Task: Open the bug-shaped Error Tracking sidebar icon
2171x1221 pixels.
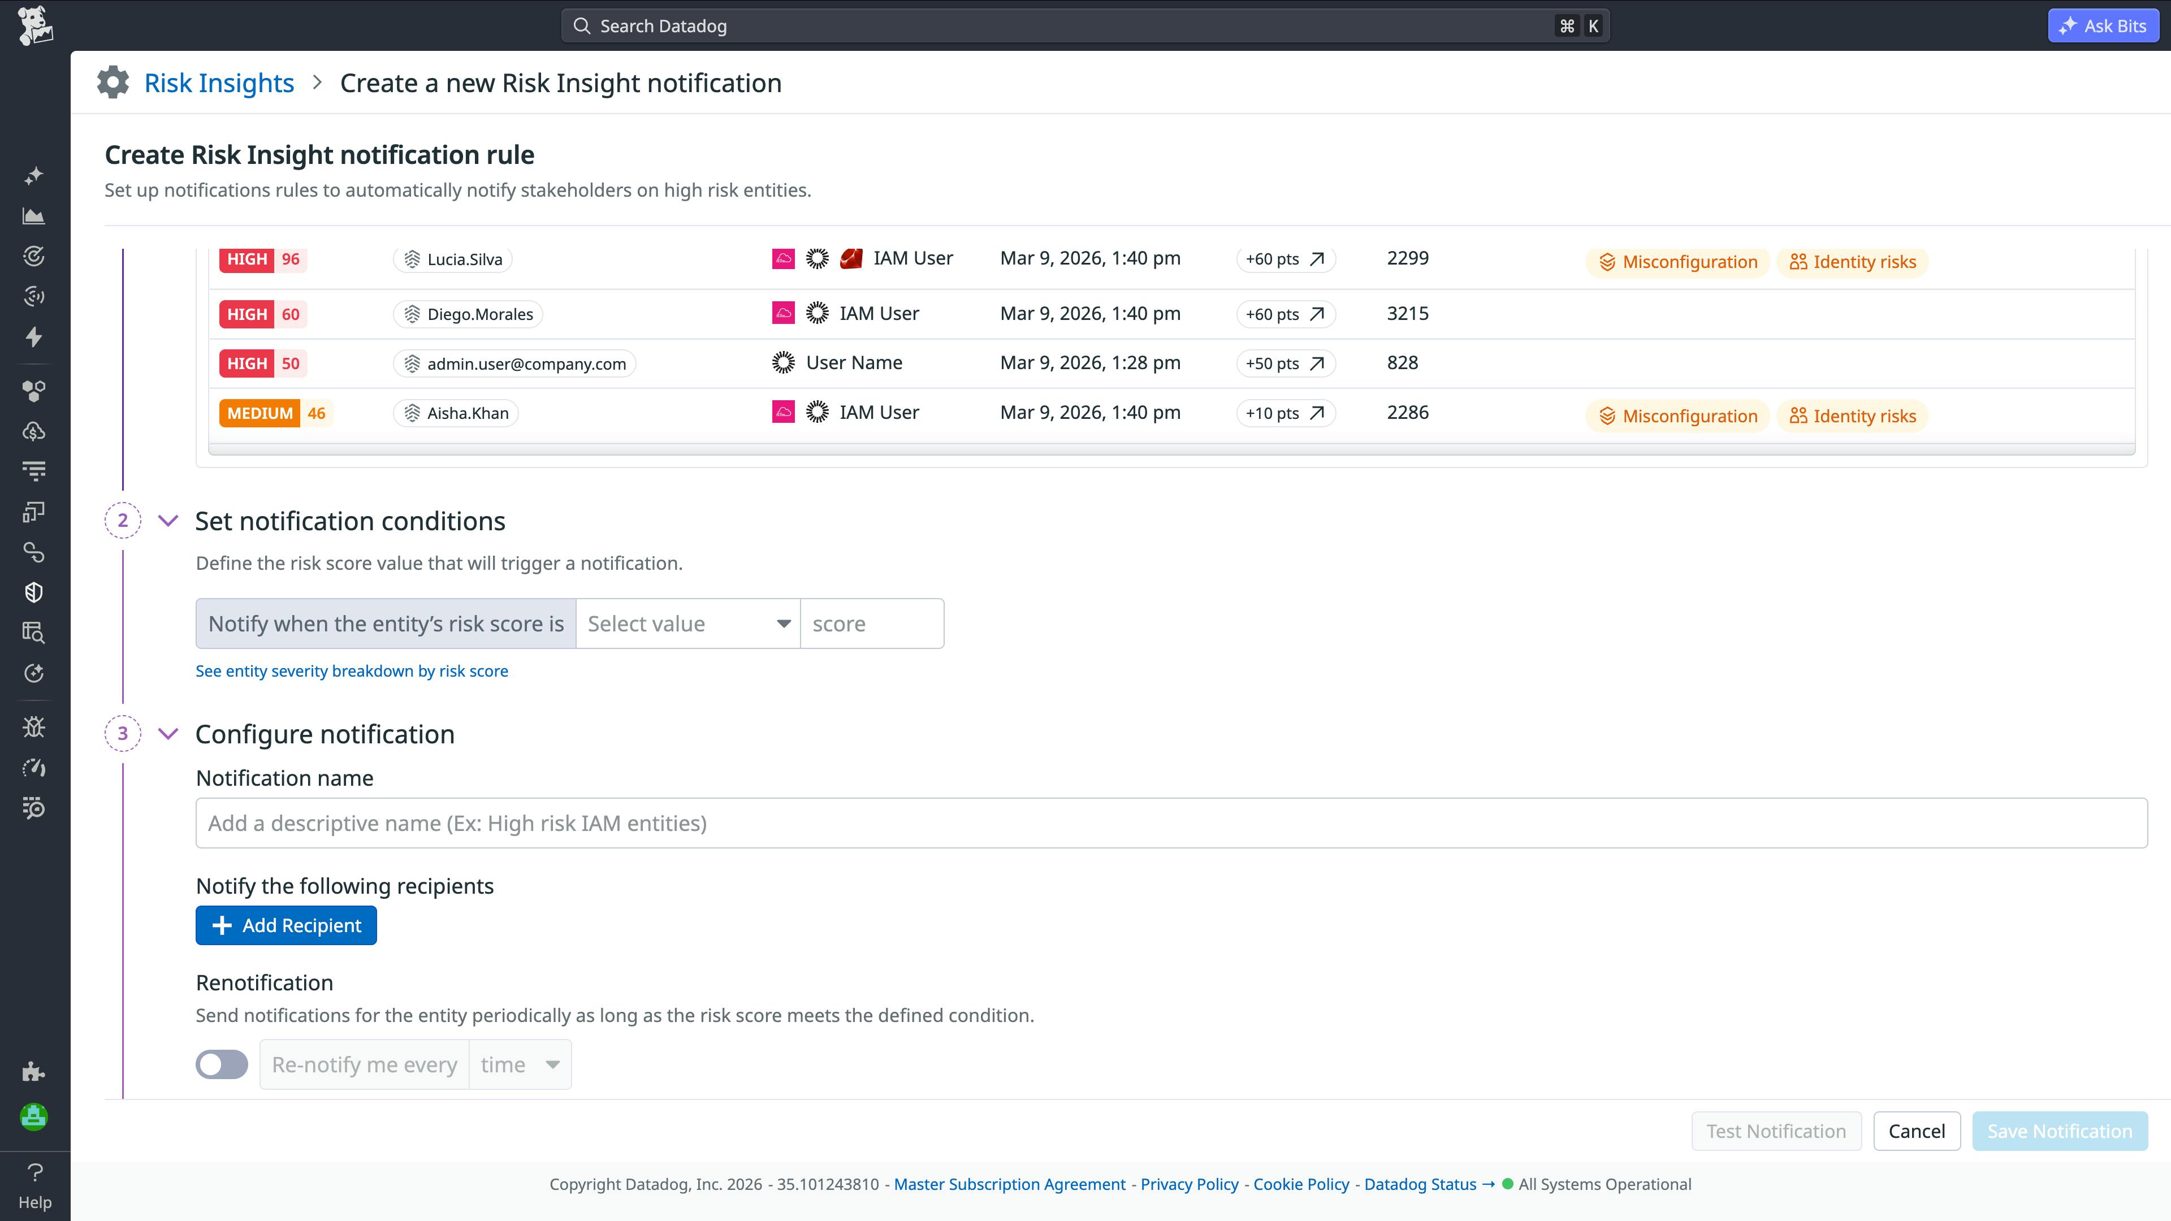Action: pyautogui.click(x=34, y=726)
